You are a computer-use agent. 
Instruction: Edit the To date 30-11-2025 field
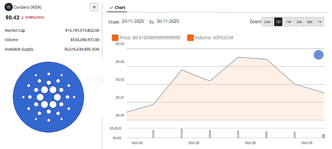click(168, 21)
